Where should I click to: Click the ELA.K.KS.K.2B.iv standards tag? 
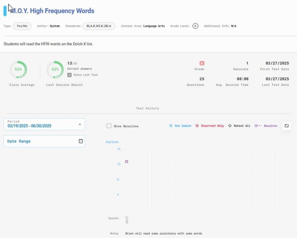click(x=99, y=26)
